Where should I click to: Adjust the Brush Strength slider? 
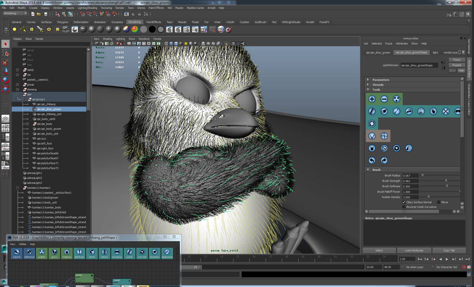pos(446,181)
